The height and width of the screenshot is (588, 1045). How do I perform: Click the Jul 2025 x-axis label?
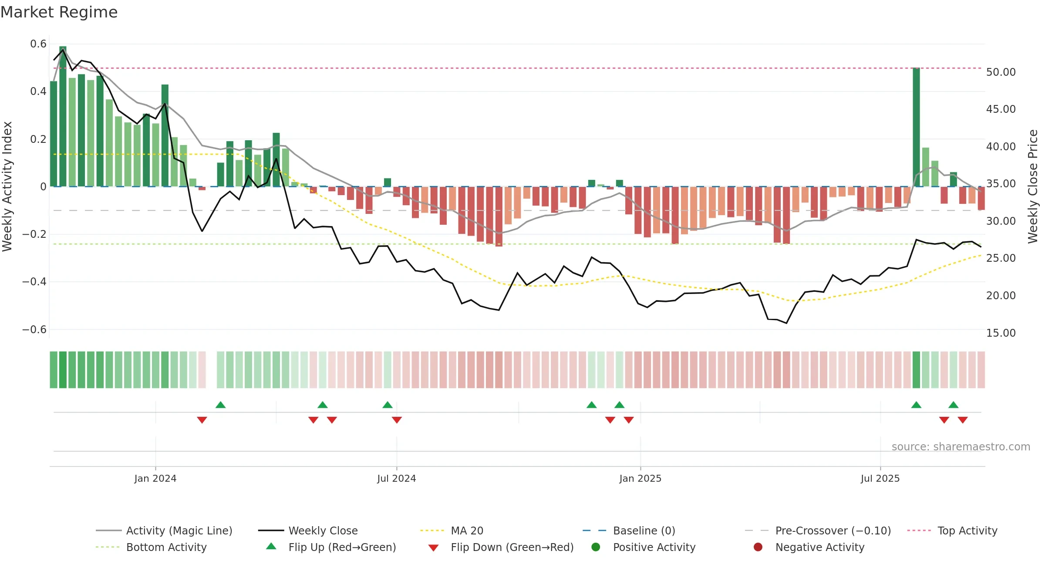click(x=880, y=478)
